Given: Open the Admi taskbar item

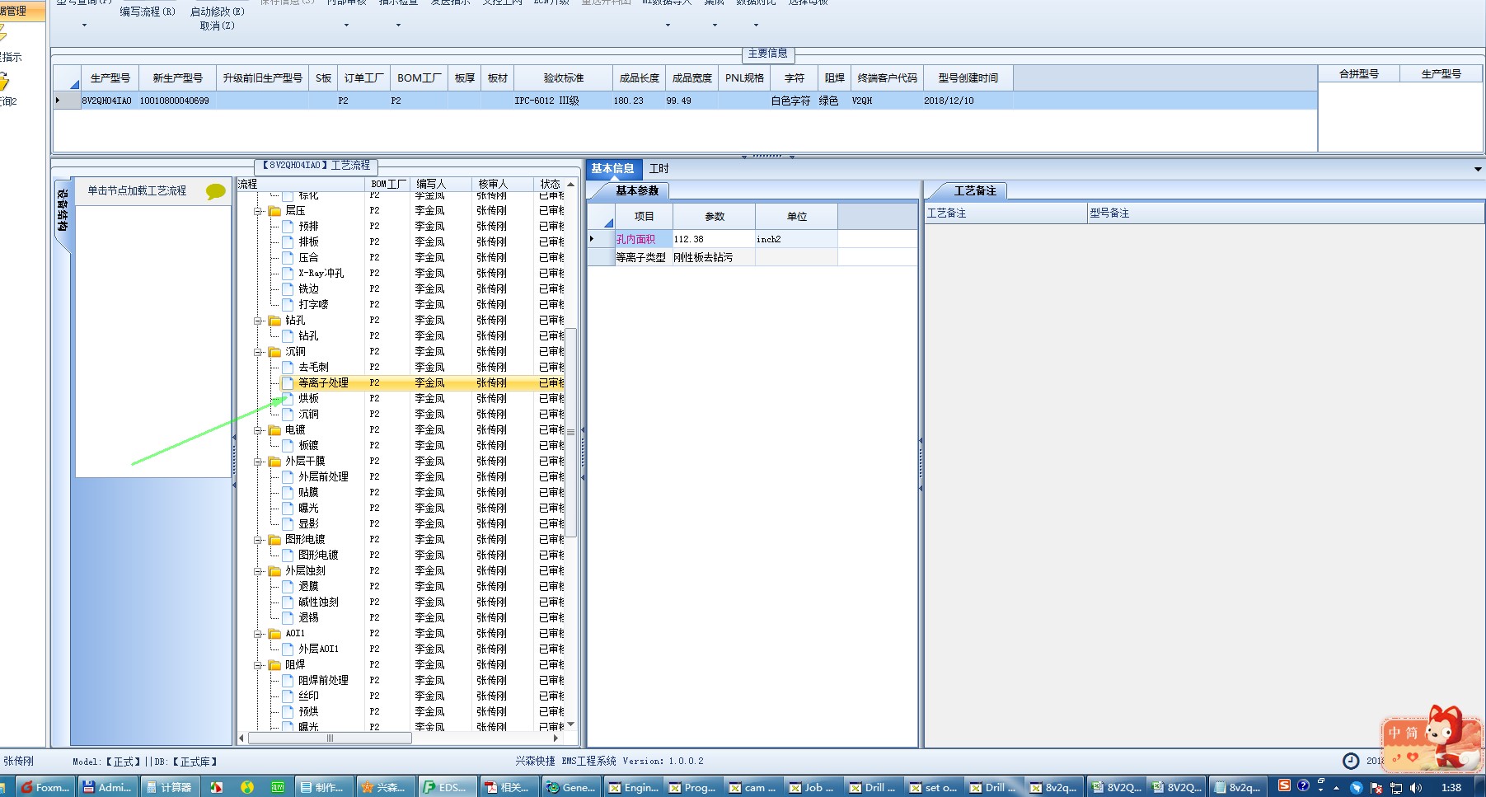Looking at the screenshot, I should pyautogui.click(x=107, y=787).
